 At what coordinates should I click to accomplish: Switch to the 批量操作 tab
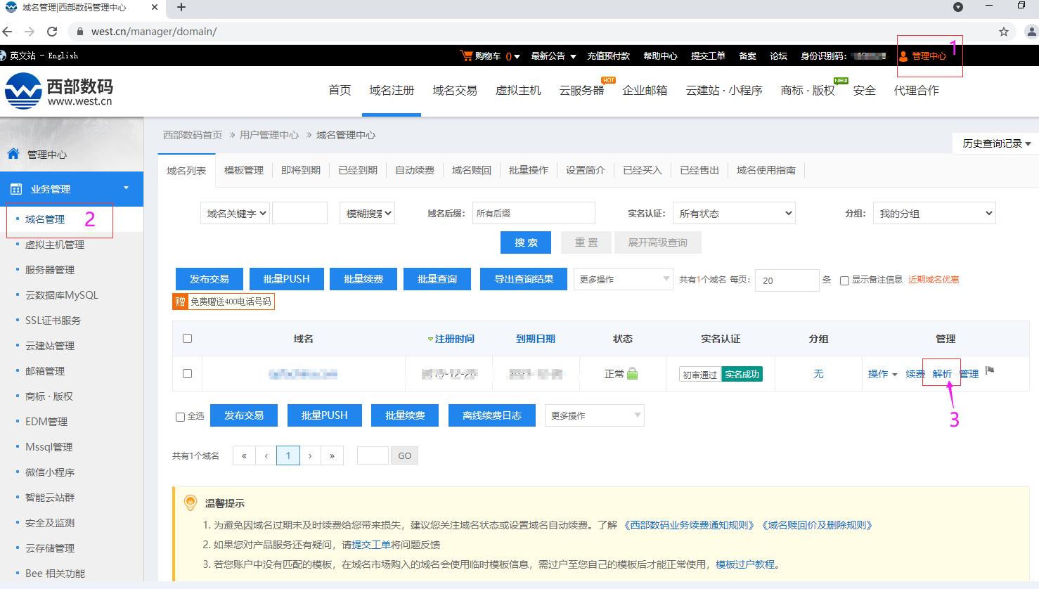click(x=529, y=170)
